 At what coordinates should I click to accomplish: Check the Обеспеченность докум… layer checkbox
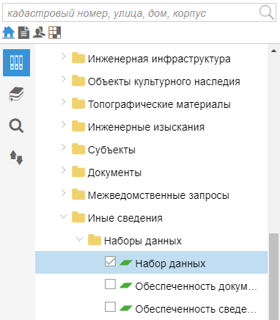tap(110, 284)
